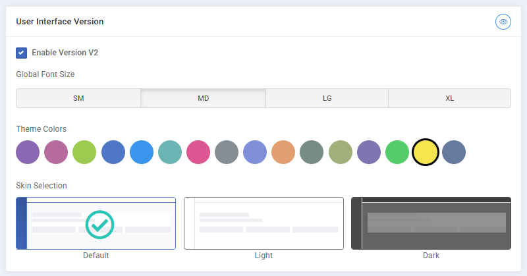Pick the purple swatch beside the mauve one
Image resolution: width=527 pixels, height=276 pixels.
(x=28, y=152)
